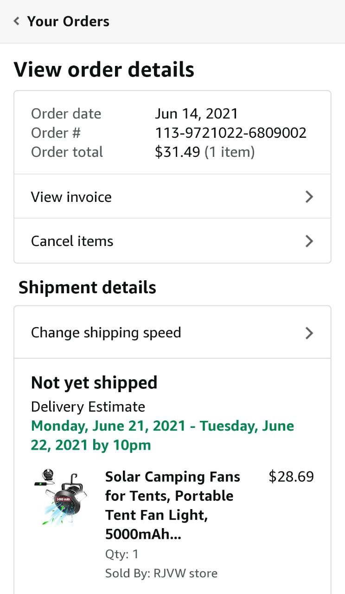Tap the $31.49 order total

(x=178, y=152)
